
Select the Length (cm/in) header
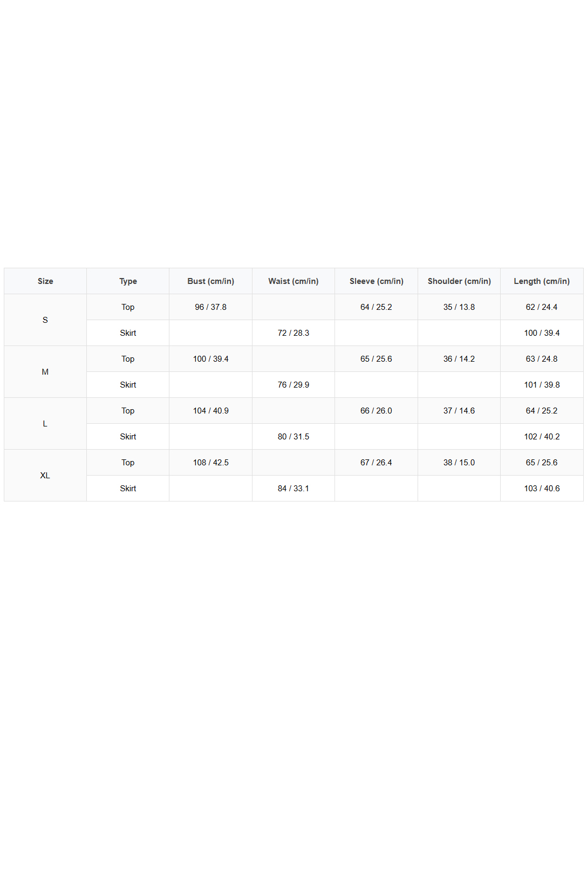(x=542, y=281)
